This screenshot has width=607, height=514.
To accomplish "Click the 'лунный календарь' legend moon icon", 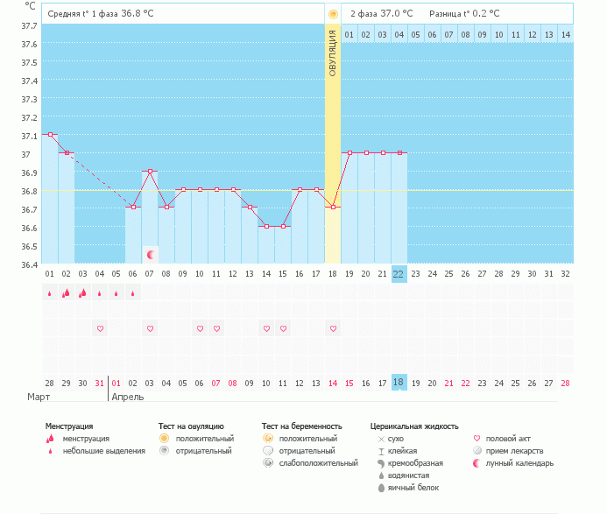I will (x=477, y=462).
